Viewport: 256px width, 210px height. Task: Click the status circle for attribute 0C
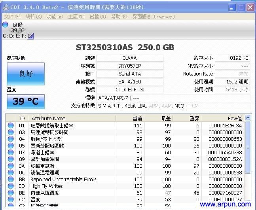pyautogui.click(x=11, y=173)
